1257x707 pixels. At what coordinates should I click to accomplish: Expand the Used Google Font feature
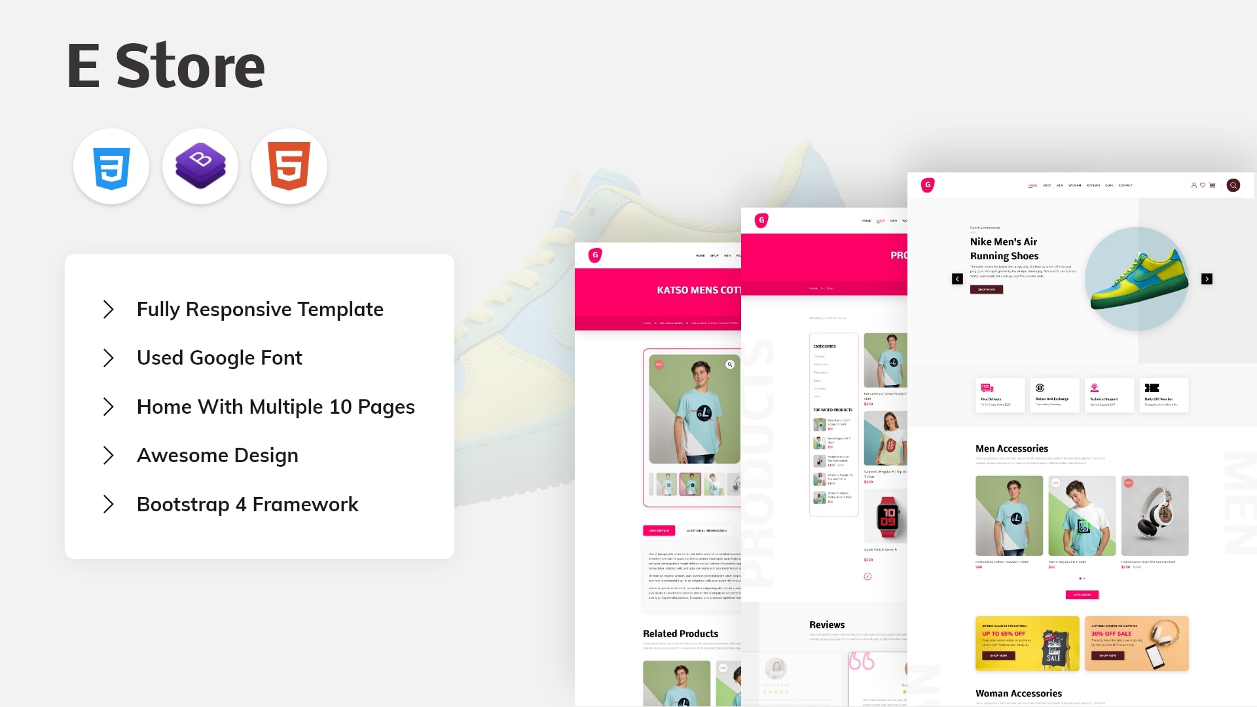[x=108, y=357]
